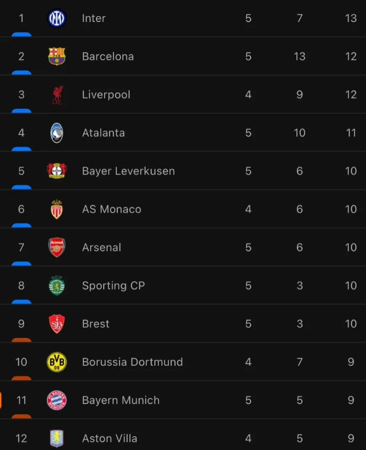Viewport: 366px width, 450px height.
Task: Open the Borussia Dortmund BVB logo
Action: pos(57,362)
